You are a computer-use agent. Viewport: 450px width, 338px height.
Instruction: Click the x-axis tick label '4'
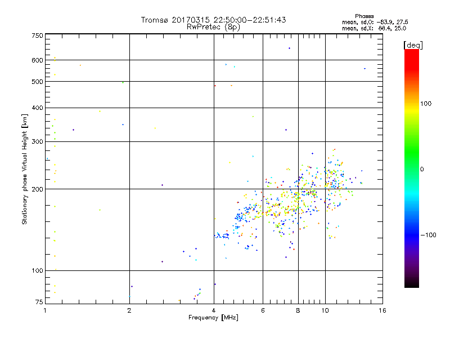(214, 310)
